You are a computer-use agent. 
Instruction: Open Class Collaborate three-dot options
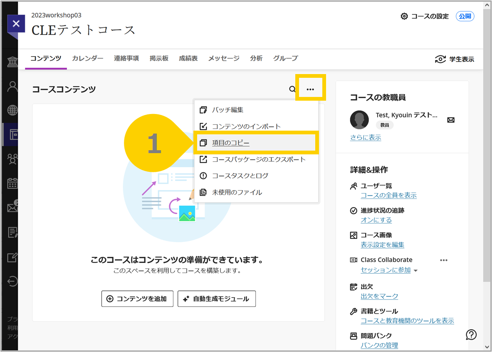pyautogui.click(x=444, y=260)
